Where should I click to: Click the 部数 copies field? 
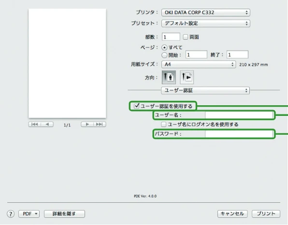[171, 37]
